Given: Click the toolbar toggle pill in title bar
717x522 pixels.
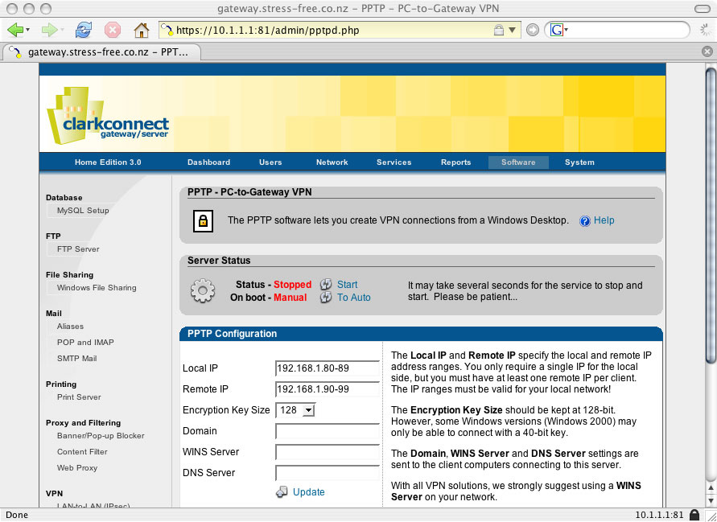Looking at the screenshot, I should pos(702,9).
